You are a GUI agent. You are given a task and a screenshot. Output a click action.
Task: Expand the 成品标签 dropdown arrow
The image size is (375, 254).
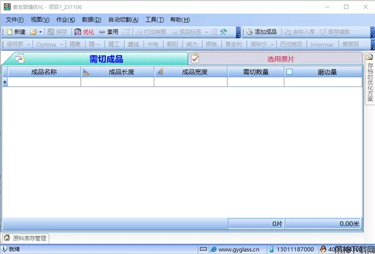point(206,32)
